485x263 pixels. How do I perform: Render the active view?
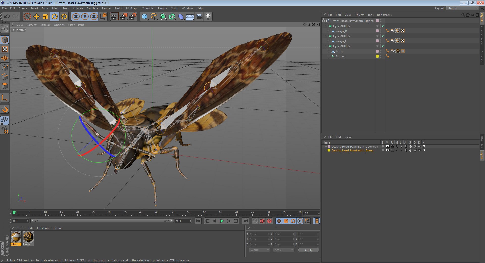114,17
